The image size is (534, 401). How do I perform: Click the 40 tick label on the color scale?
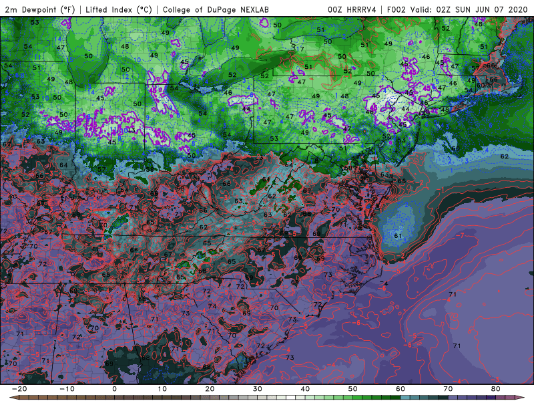[305, 389]
